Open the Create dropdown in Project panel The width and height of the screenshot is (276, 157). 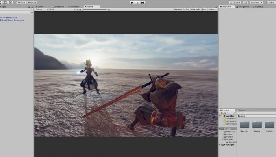tap(224, 113)
